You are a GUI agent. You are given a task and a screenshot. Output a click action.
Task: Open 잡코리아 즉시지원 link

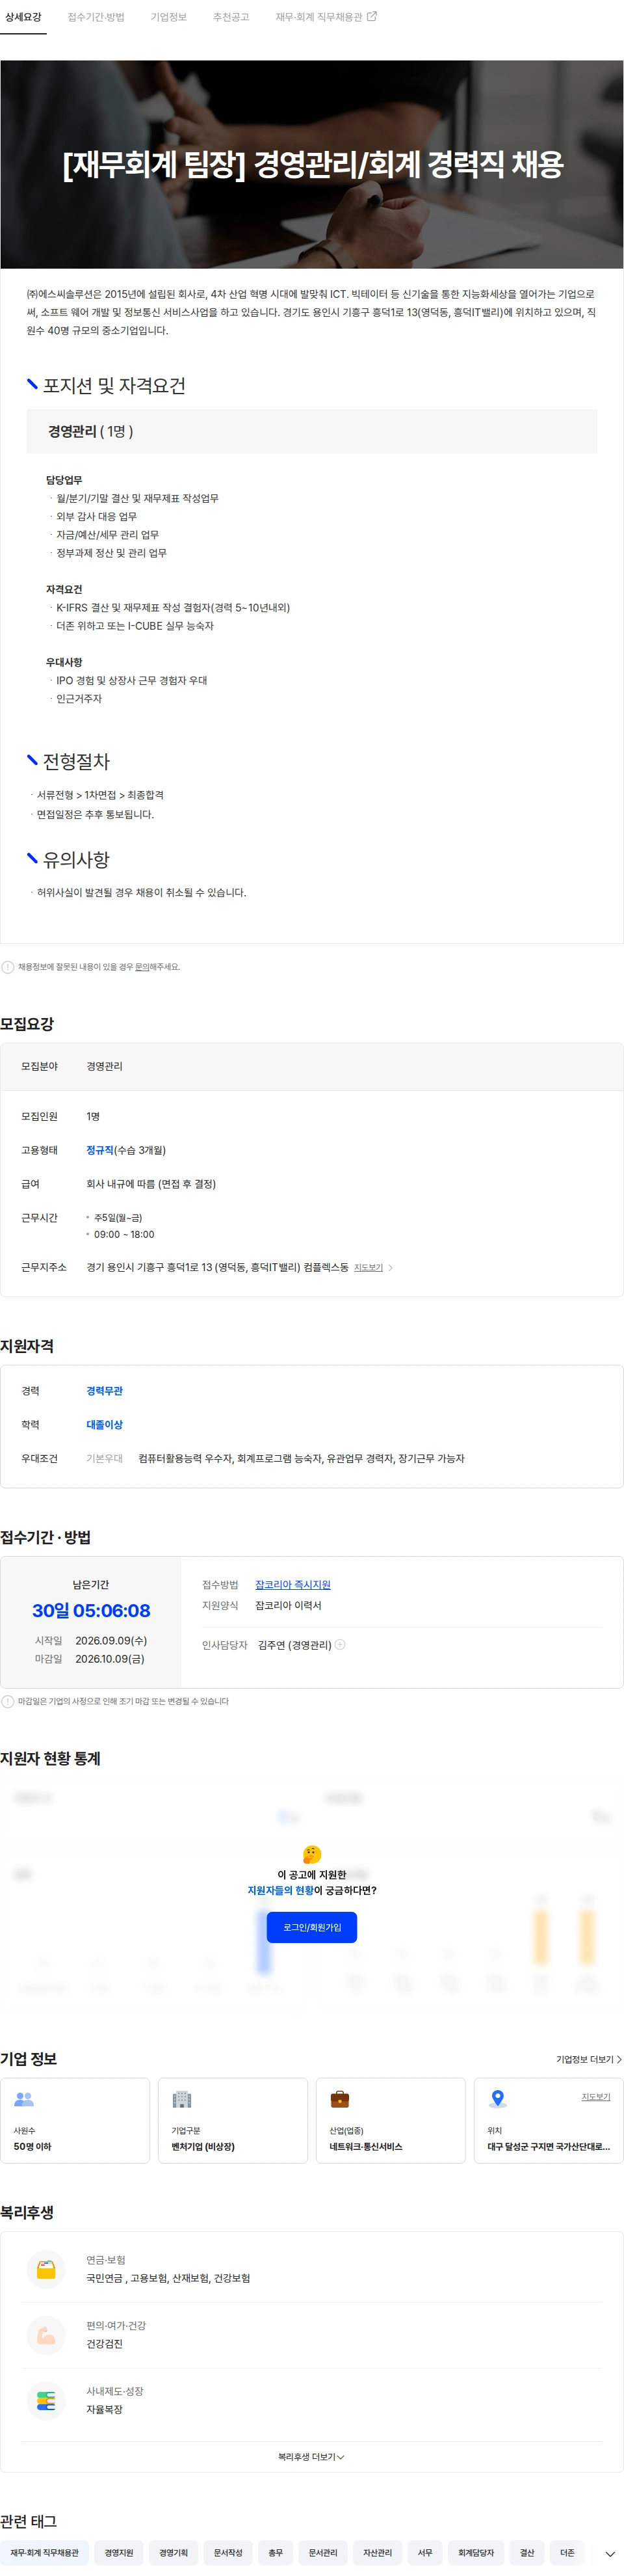pos(292,1585)
